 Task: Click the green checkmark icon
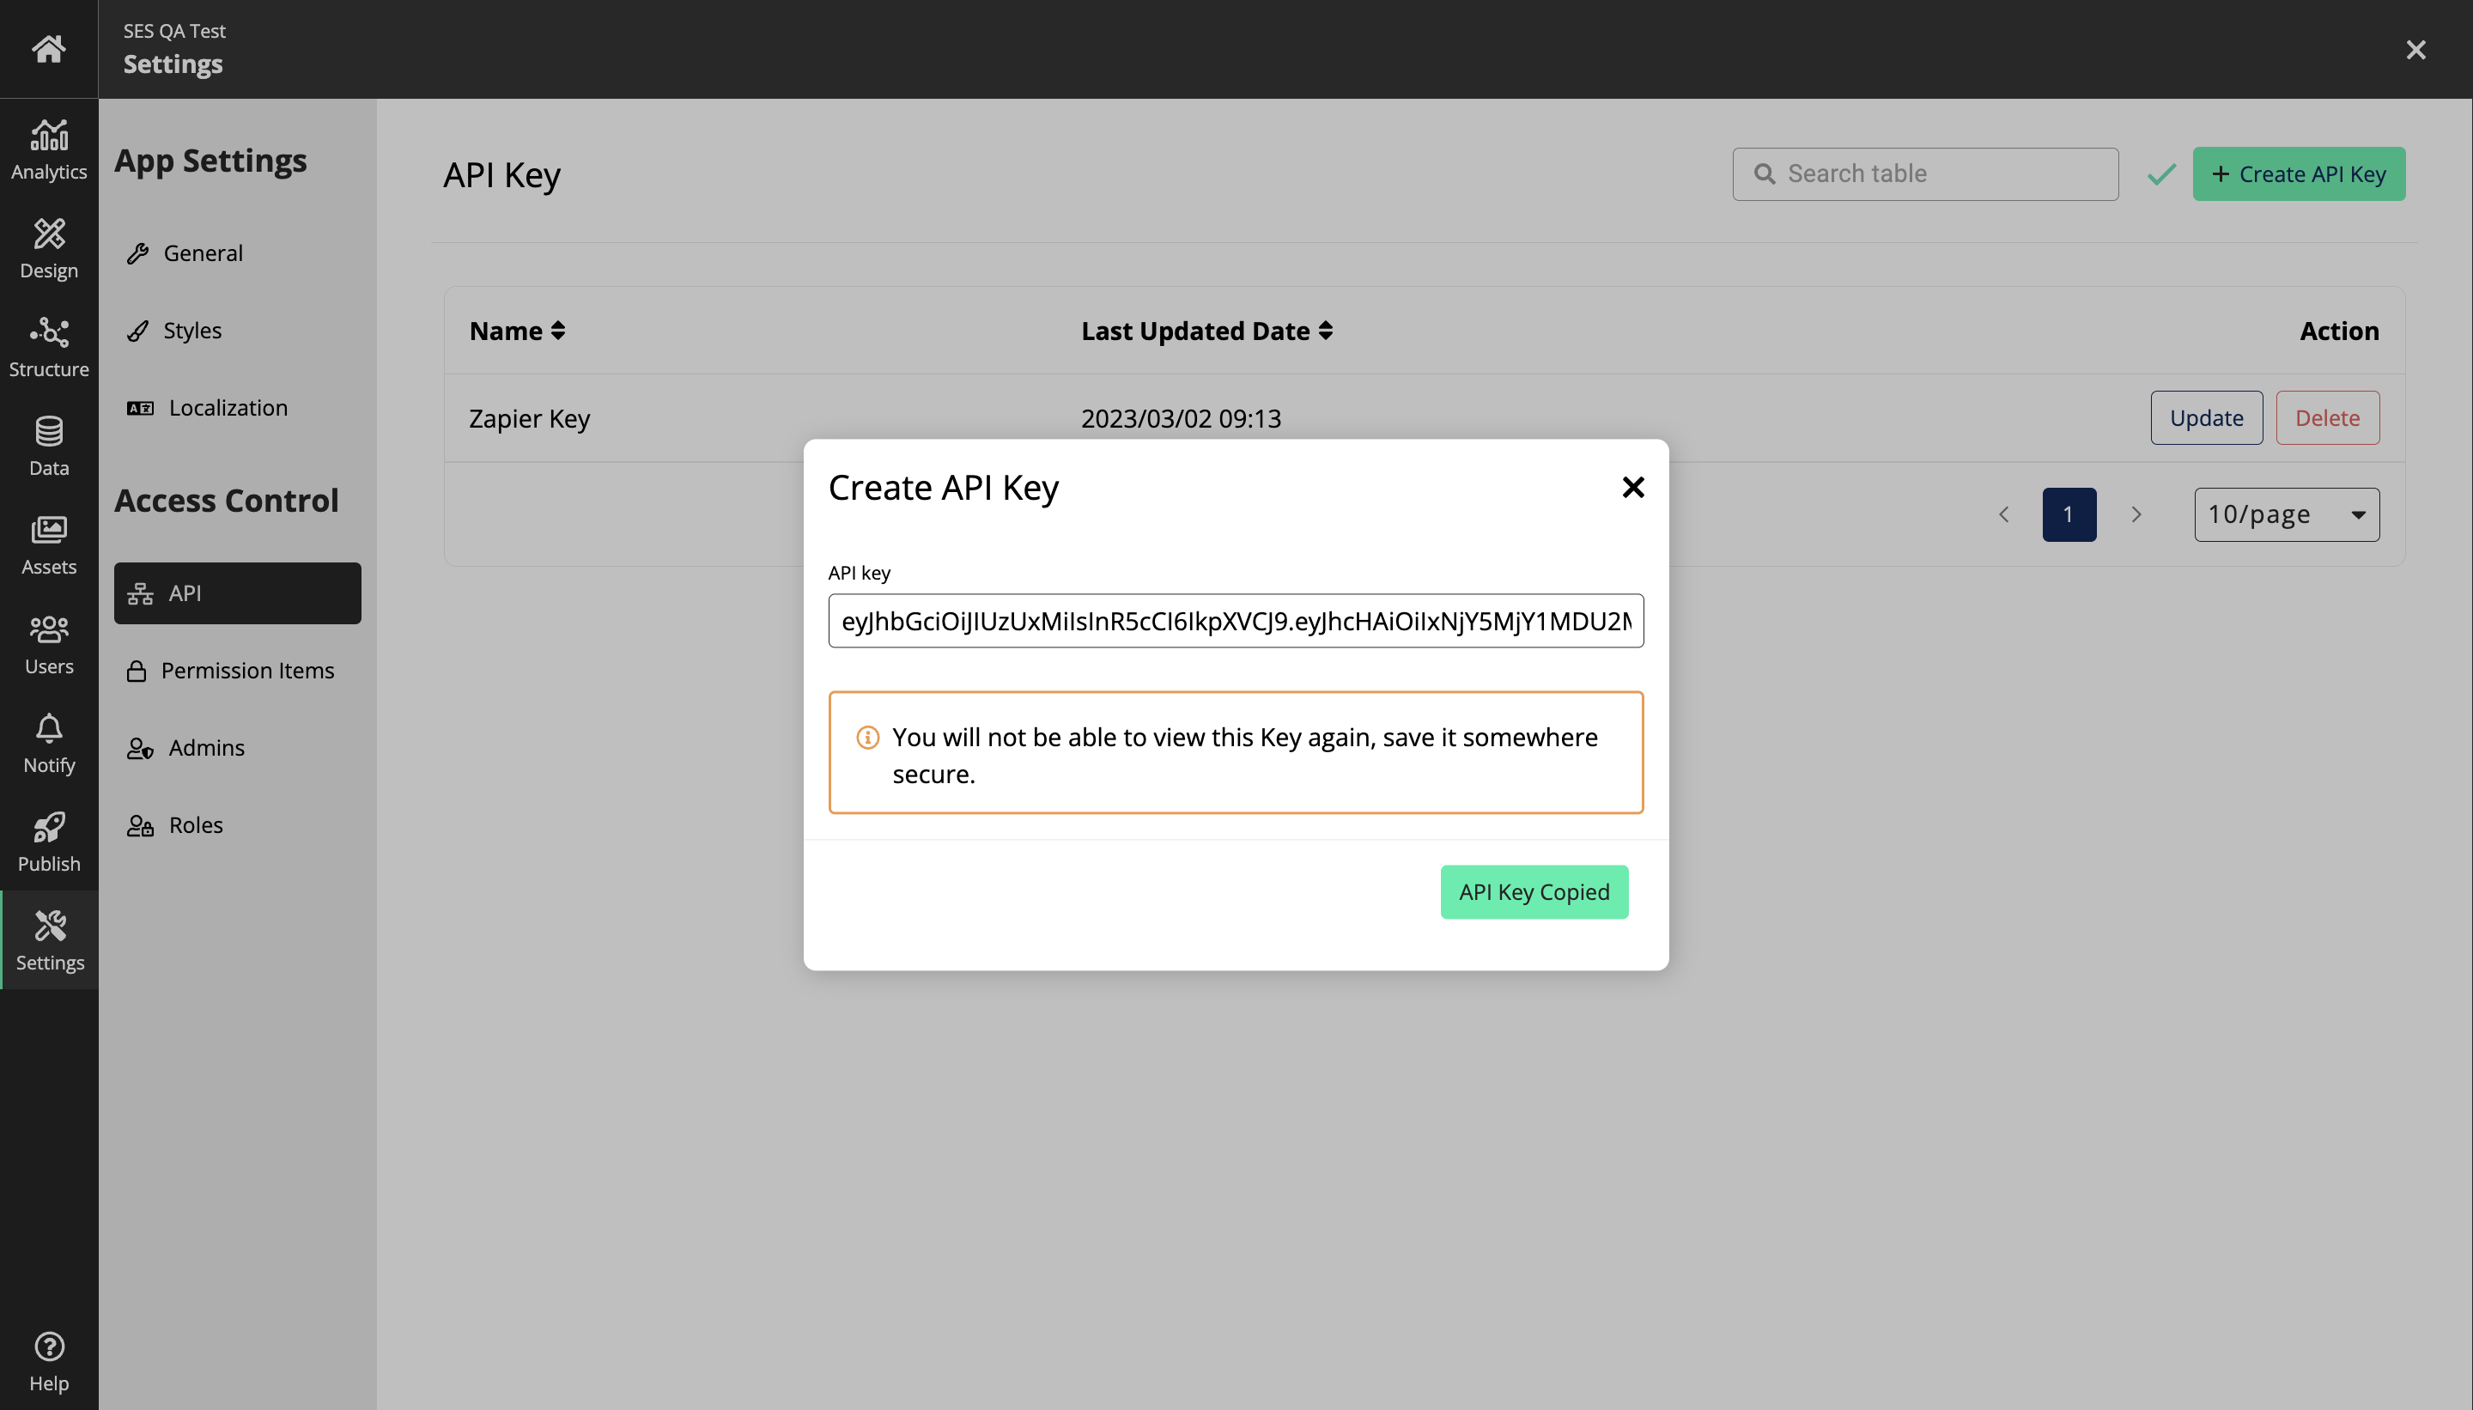2161,174
